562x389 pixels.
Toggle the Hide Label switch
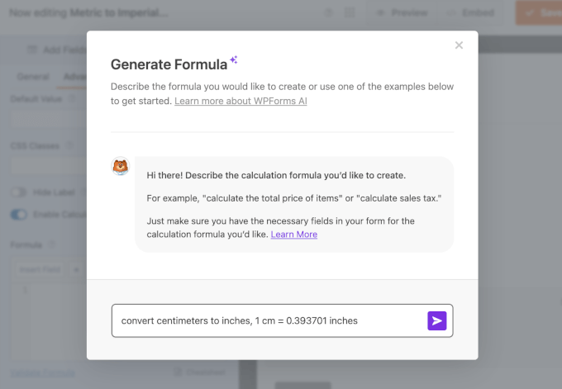tap(18, 192)
